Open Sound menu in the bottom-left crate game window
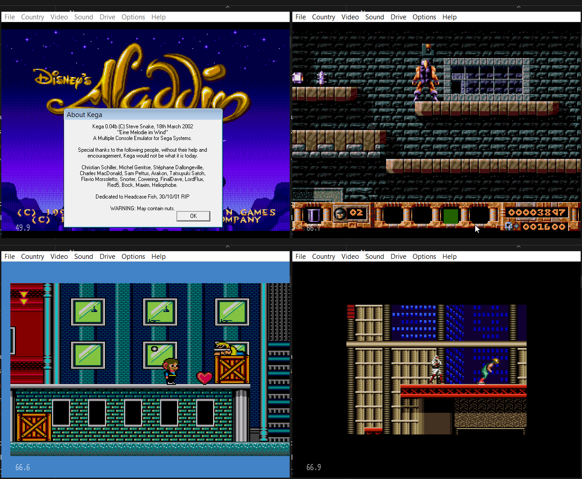The image size is (582, 479). tap(84, 257)
